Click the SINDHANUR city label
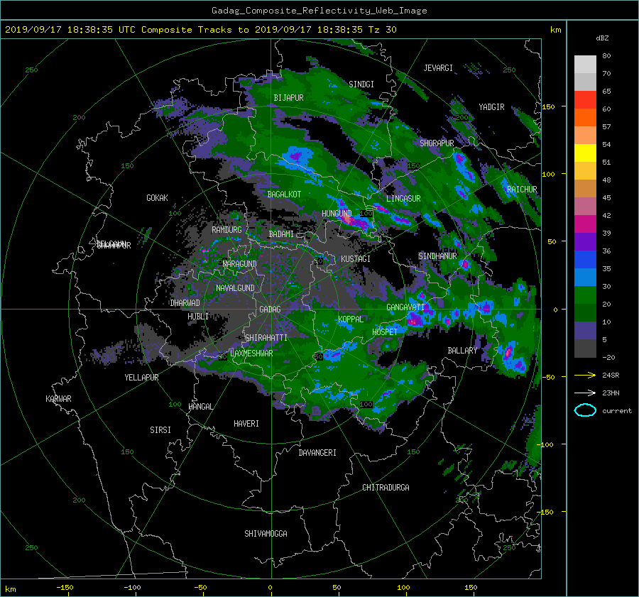 [437, 256]
